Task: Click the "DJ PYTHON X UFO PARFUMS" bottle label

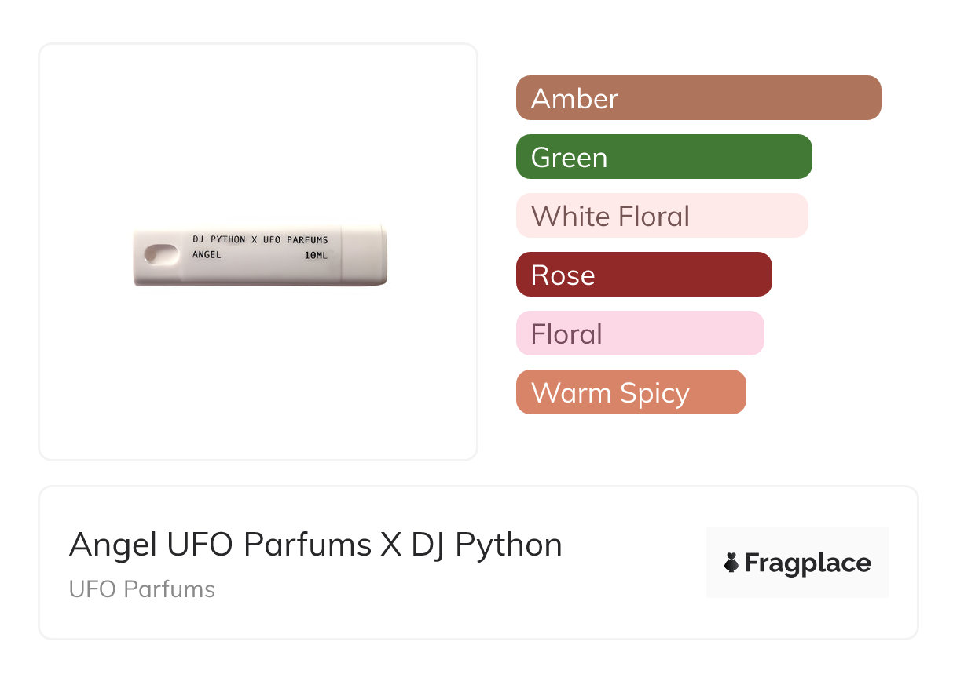Action: [260, 239]
